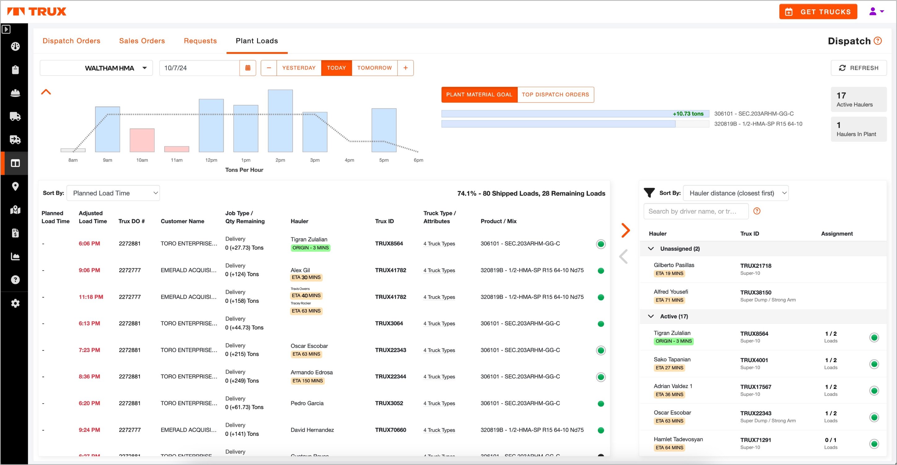This screenshot has height=465, width=897.
Task: Open the map pin location sidebar icon
Action: coord(15,186)
